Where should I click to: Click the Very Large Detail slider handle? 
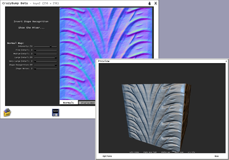[x=35, y=61]
